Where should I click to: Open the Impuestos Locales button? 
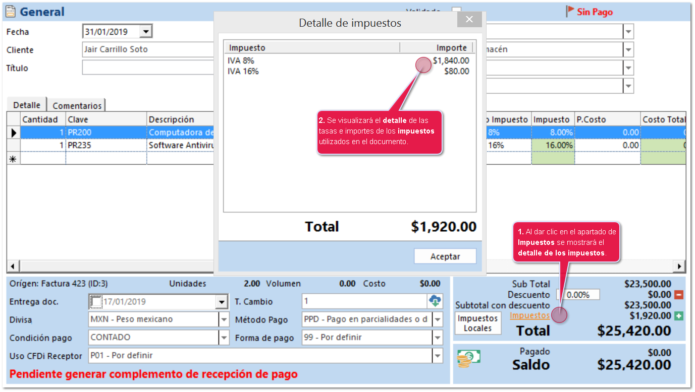[x=478, y=323]
